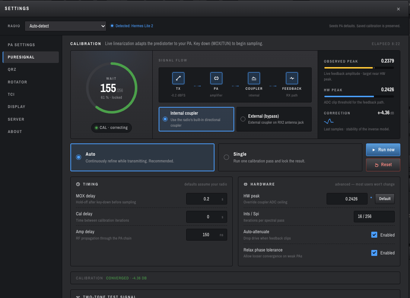Click the TX -0.2 dBFS label
The image size is (410, 298).
point(178,95)
